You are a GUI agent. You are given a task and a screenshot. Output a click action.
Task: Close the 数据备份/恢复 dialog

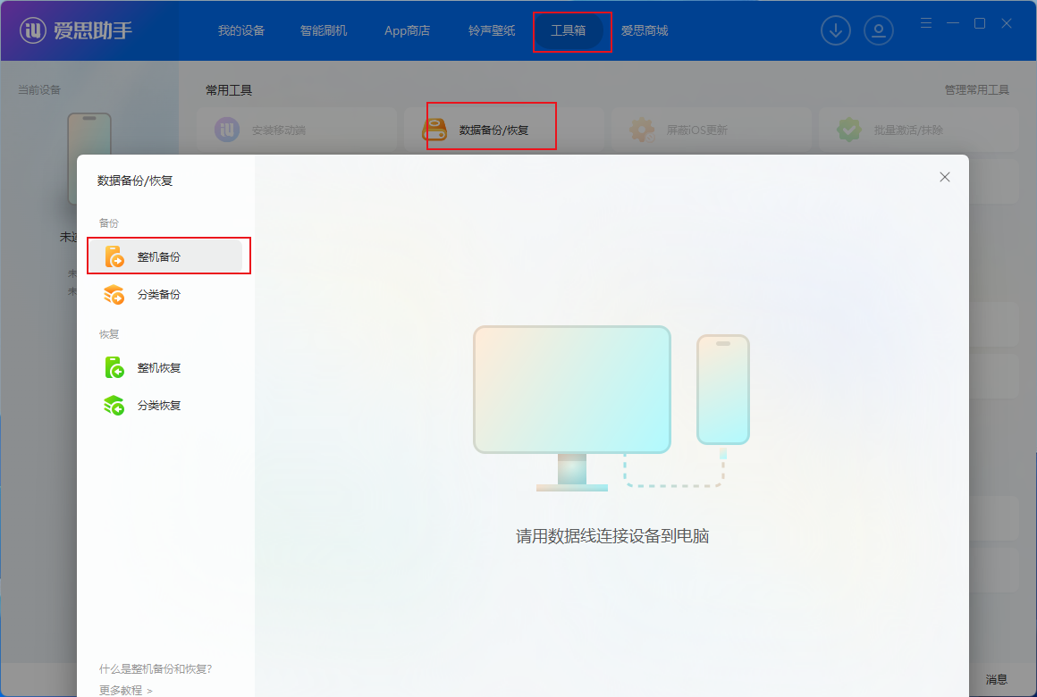(x=945, y=177)
